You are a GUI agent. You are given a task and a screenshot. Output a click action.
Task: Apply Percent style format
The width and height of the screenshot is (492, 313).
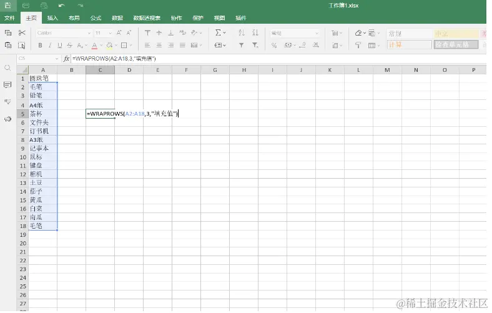(x=274, y=46)
